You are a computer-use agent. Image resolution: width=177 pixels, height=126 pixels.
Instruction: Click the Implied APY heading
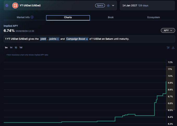coord(11,26)
